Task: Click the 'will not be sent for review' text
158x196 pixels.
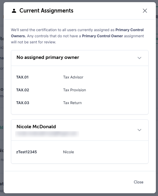Action: pyautogui.click(x=33, y=42)
